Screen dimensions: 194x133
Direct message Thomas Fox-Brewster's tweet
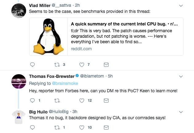[106, 101]
